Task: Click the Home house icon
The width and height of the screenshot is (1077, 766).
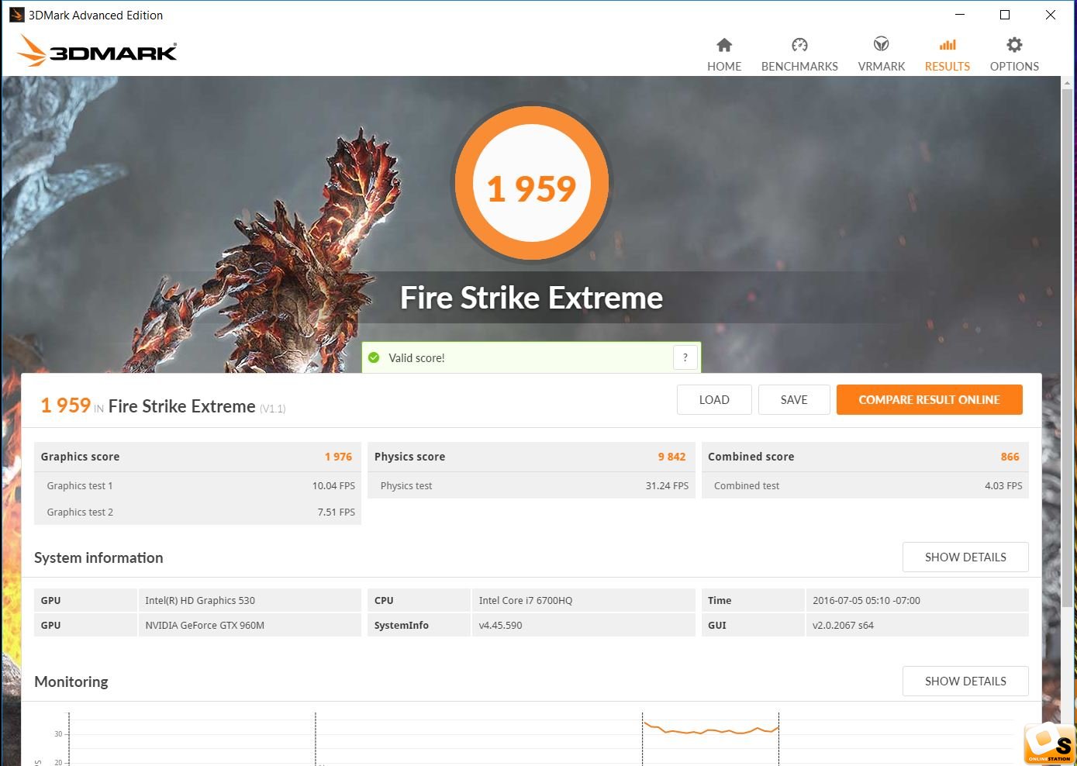Action: coord(724,45)
